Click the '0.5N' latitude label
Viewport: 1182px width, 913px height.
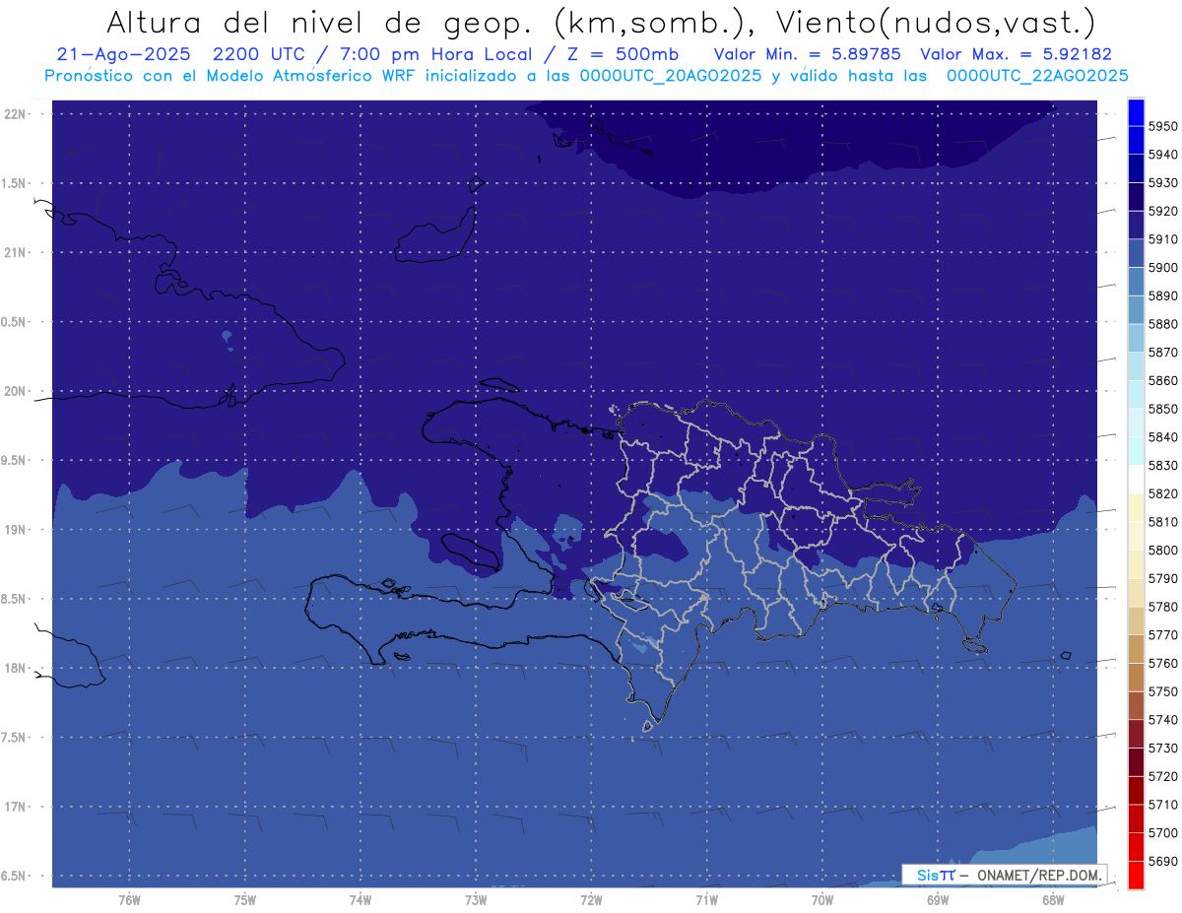point(15,322)
